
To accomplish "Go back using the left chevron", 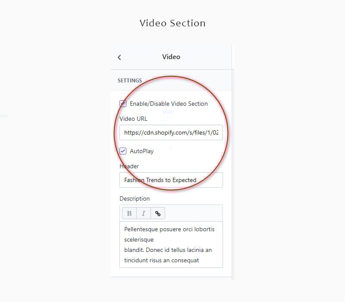I will pyautogui.click(x=119, y=57).
